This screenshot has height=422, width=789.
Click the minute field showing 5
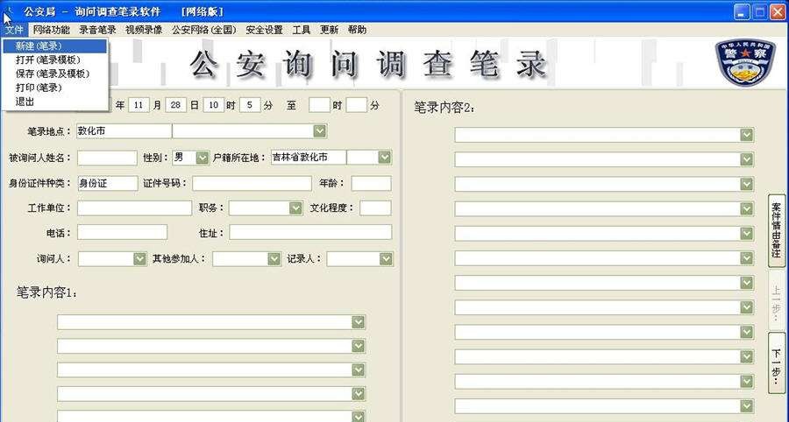(250, 105)
